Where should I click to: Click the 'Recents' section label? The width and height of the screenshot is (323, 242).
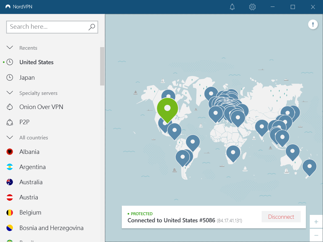point(28,48)
